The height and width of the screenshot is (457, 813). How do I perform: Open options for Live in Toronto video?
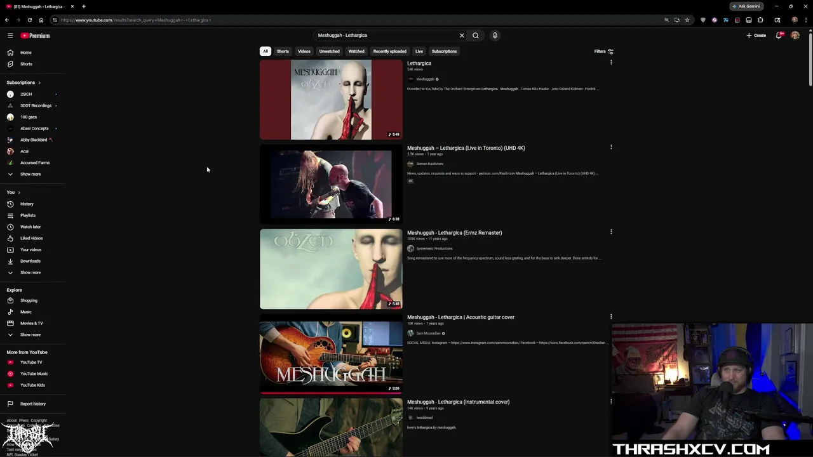click(x=611, y=147)
